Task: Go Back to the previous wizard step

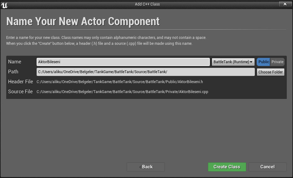Action: pos(146,167)
